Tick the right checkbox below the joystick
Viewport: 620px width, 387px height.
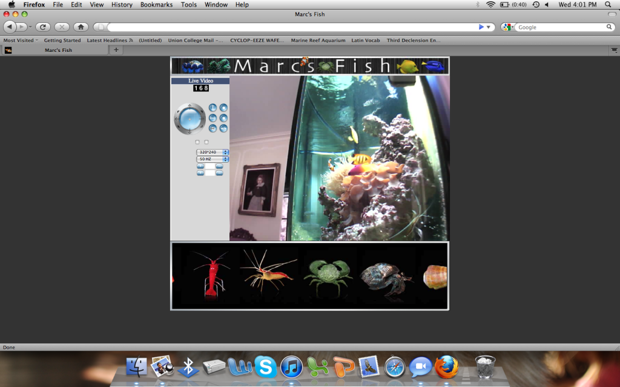tap(206, 142)
